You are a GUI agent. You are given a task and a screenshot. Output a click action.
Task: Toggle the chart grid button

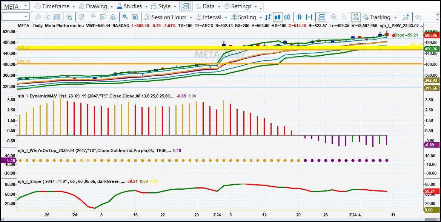pos(356,17)
